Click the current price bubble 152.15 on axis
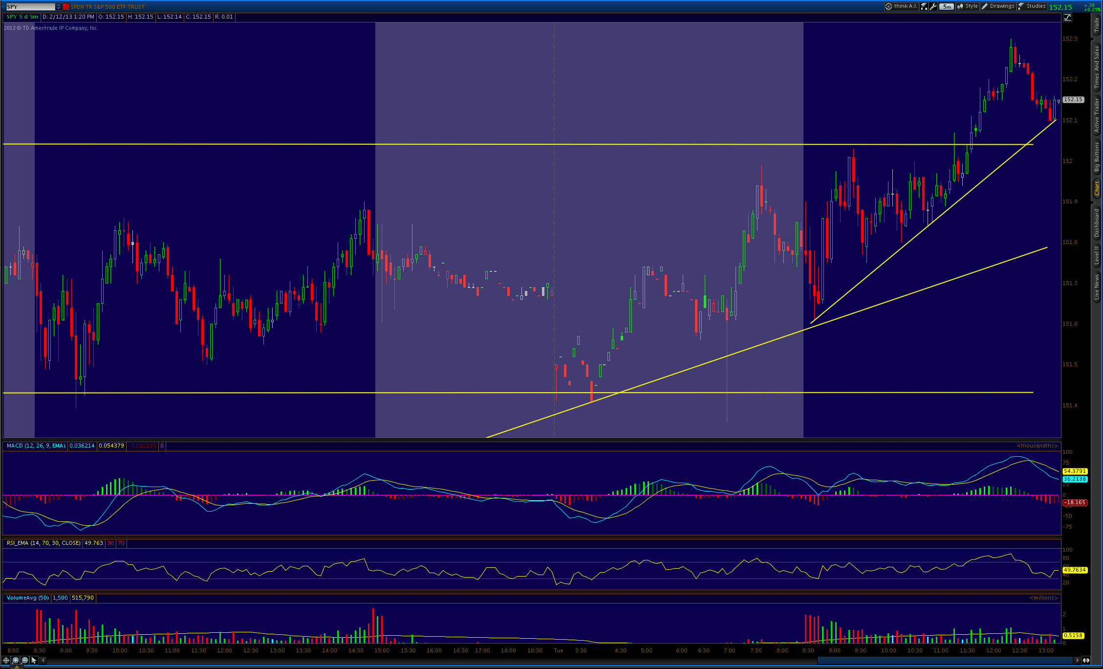The width and height of the screenshot is (1103, 669). pyautogui.click(x=1073, y=100)
